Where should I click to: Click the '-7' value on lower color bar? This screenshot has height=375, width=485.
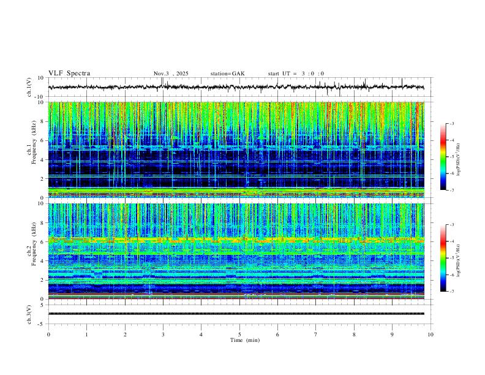tap(451, 292)
